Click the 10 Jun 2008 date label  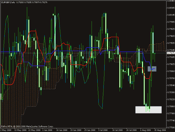[x=62, y=130]
